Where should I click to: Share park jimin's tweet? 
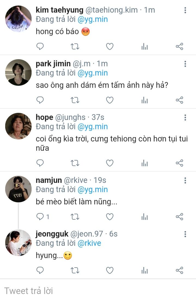179,100
